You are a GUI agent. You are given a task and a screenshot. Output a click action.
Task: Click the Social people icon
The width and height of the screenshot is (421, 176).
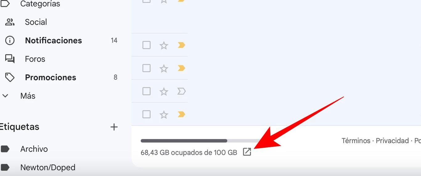[x=10, y=22]
